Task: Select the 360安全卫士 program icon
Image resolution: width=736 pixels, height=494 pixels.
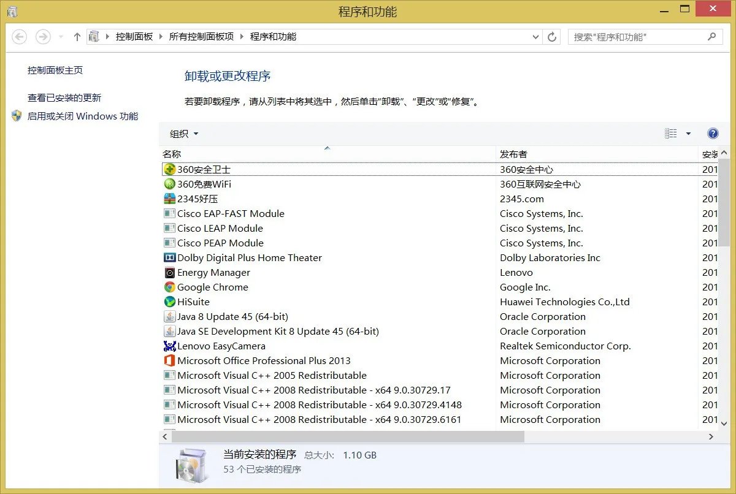Action: pos(170,169)
